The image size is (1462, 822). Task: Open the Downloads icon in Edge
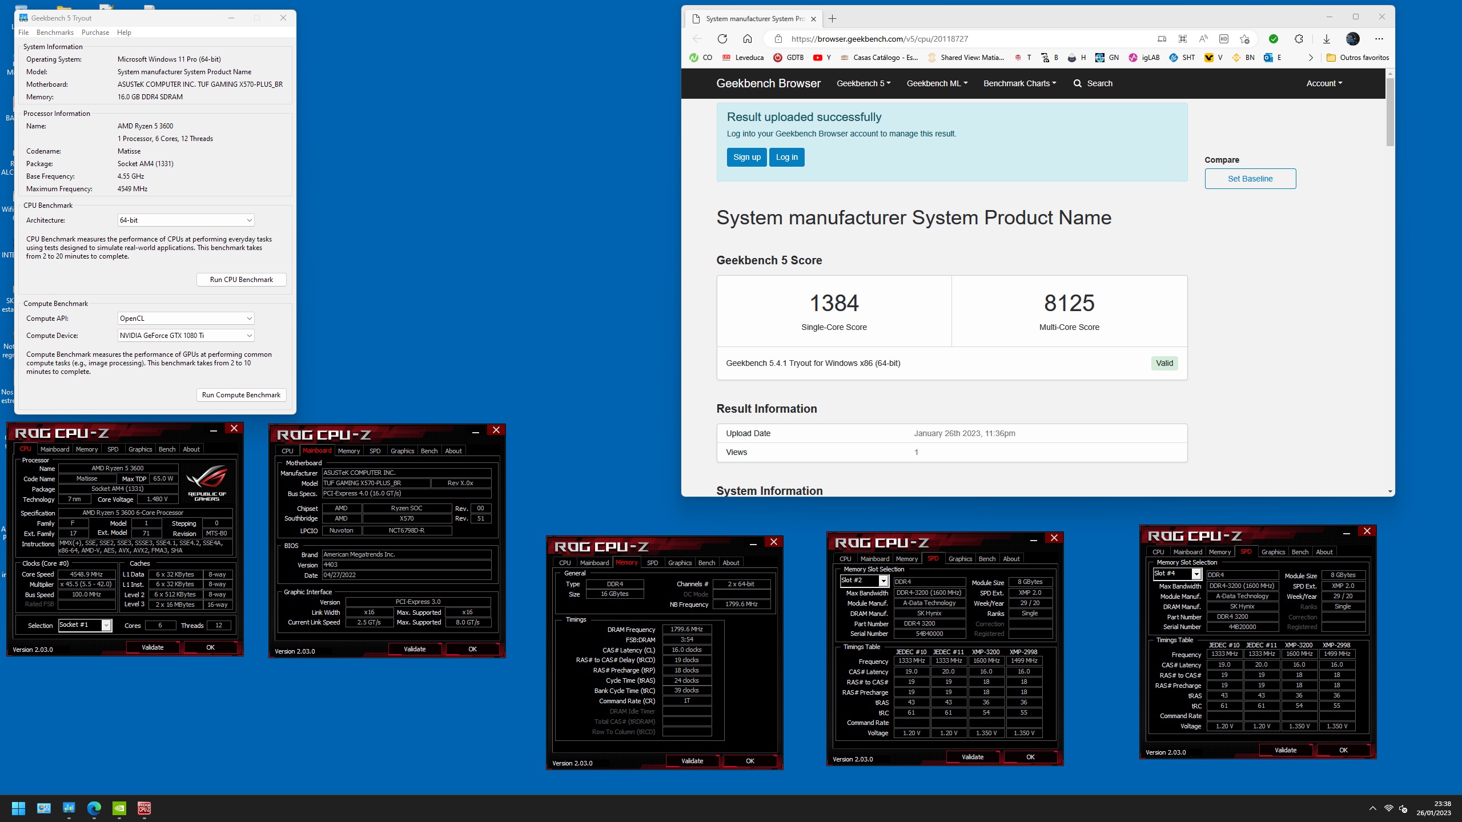click(x=1327, y=39)
